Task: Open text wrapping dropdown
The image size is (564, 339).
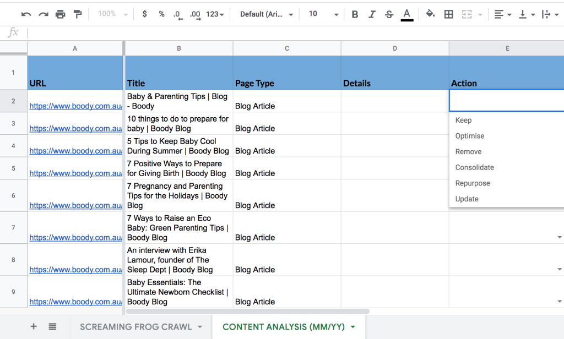Action: coord(550,14)
